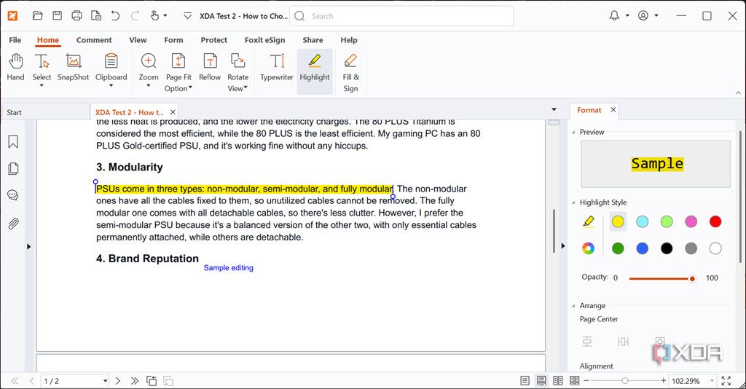The width and height of the screenshot is (746, 389).
Task: Expand the Clipboard dropdown arrow
Action: 111,86
